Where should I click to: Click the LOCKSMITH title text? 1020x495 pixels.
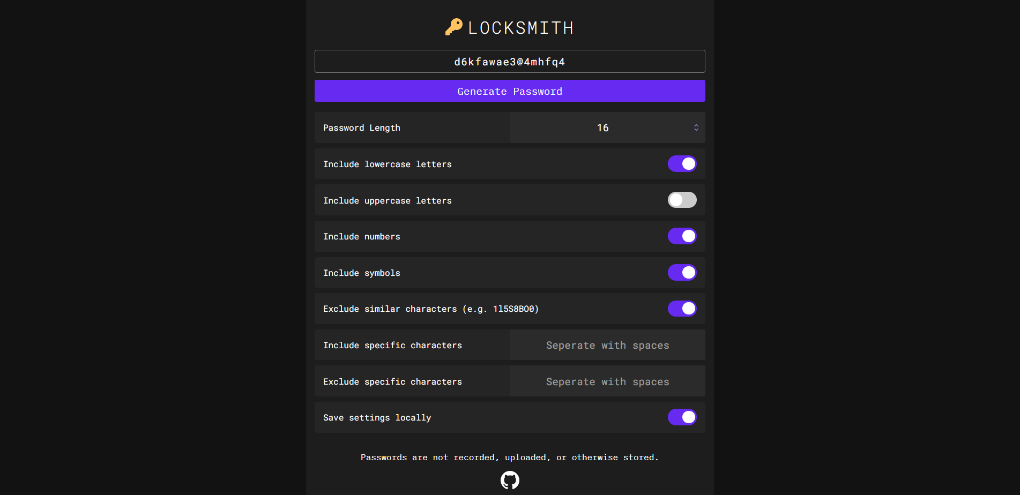click(520, 28)
